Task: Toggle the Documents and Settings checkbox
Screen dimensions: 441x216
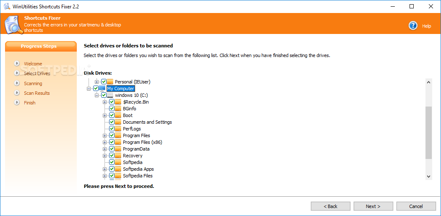Action: (112, 122)
